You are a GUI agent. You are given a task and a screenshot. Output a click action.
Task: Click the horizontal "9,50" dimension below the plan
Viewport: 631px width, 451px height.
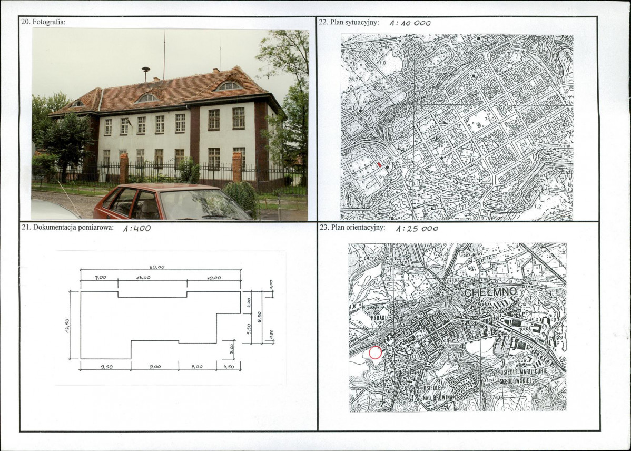click(106, 367)
